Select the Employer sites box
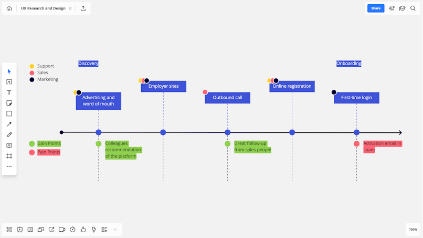Image resolution: width=423 pixels, height=238 pixels. [164, 86]
